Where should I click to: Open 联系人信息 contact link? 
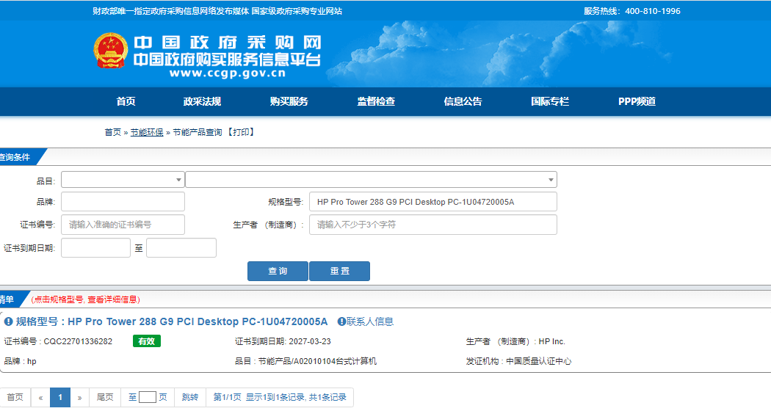[370, 321]
